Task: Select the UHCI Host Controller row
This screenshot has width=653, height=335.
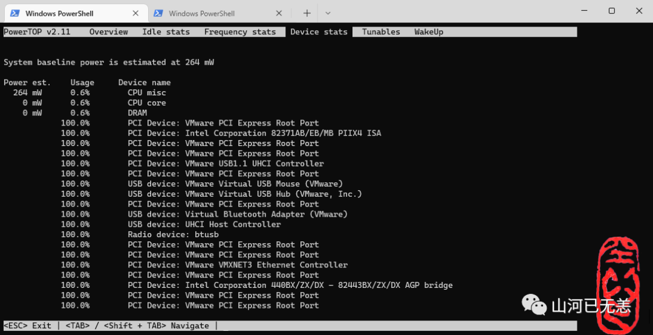Action: coord(171,225)
